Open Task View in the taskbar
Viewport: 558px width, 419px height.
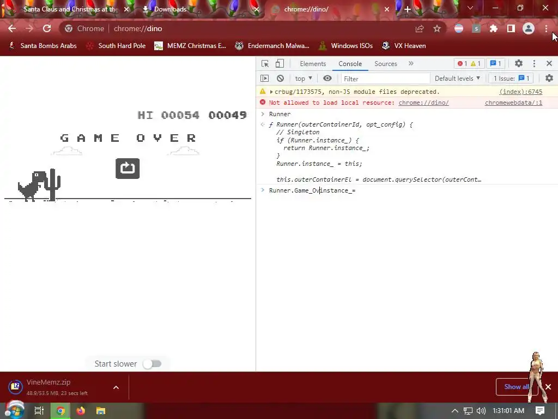click(39, 411)
